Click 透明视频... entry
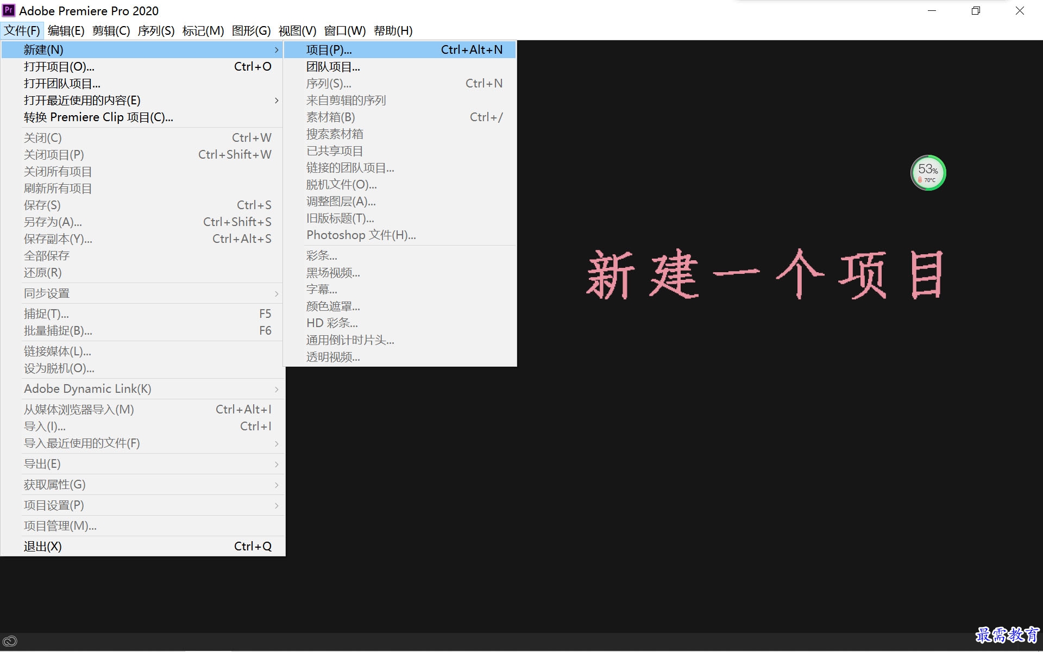This screenshot has height=652, width=1043. [400, 356]
